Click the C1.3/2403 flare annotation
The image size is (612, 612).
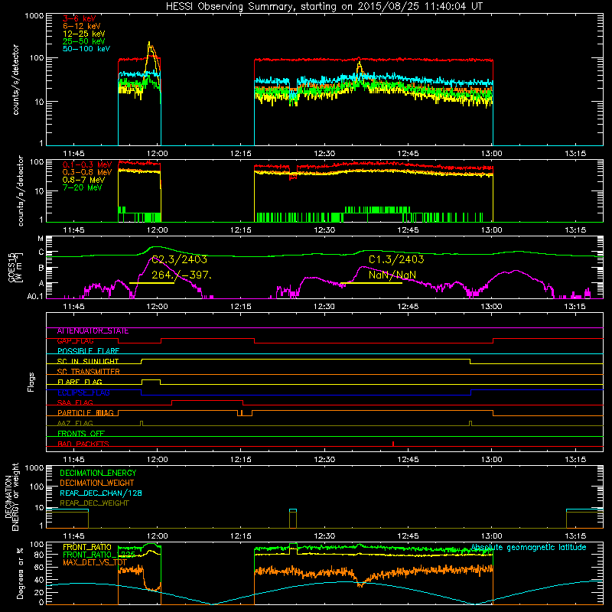(396, 259)
